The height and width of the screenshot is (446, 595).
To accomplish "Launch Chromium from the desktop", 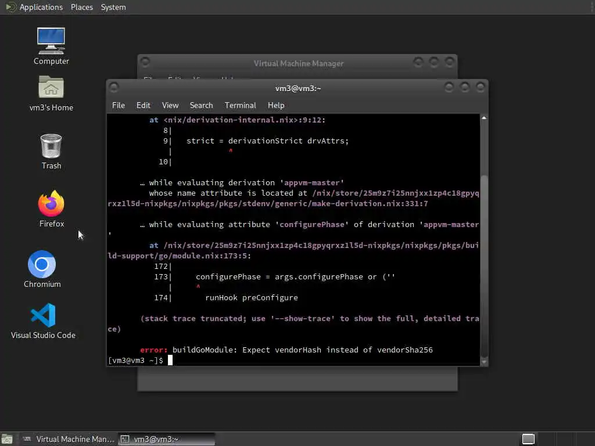I will click(x=42, y=269).
